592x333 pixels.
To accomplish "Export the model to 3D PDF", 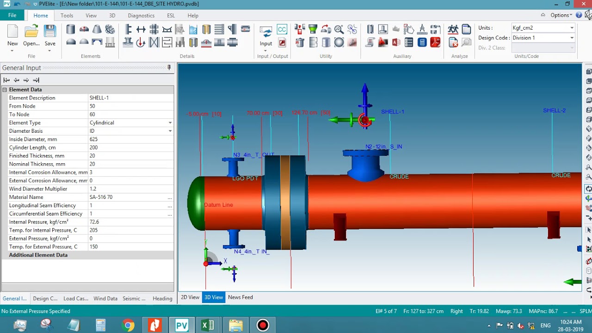I will (x=435, y=42).
